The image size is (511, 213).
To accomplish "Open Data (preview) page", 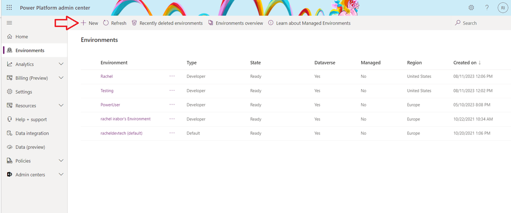I will click(34, 147).
